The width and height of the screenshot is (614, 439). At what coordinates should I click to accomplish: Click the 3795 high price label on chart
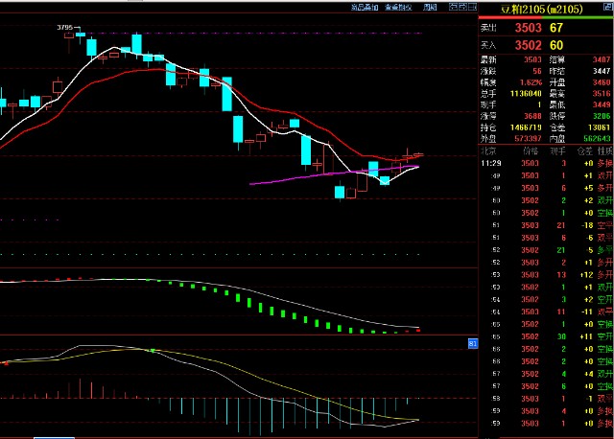(65, 30)
